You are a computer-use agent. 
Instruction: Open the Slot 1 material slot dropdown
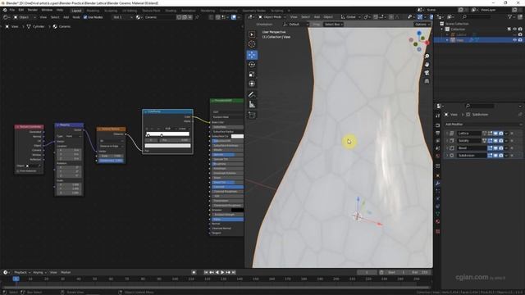coord(122,17)
